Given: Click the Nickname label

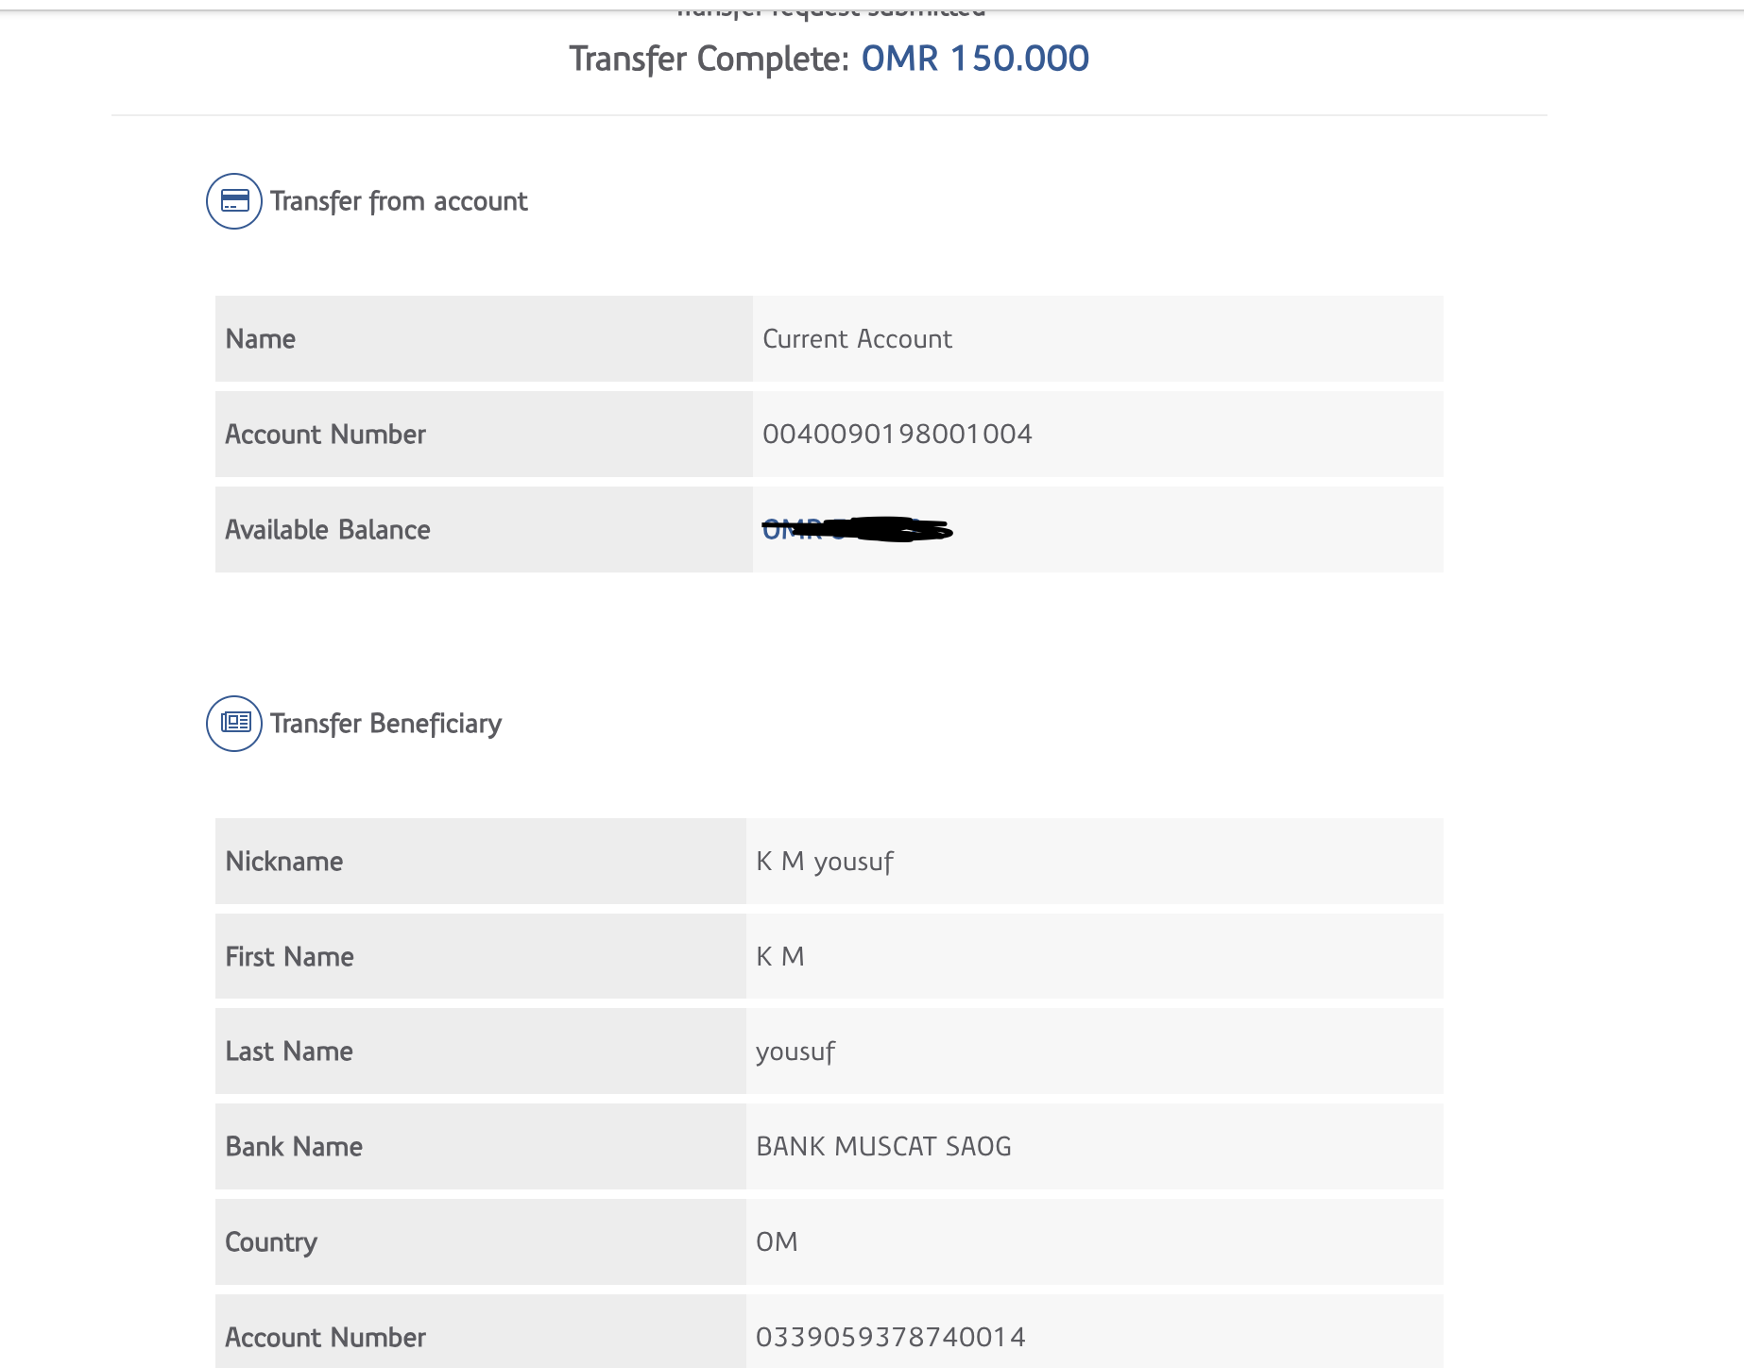Looking at the screenshot, I should 284,862.
